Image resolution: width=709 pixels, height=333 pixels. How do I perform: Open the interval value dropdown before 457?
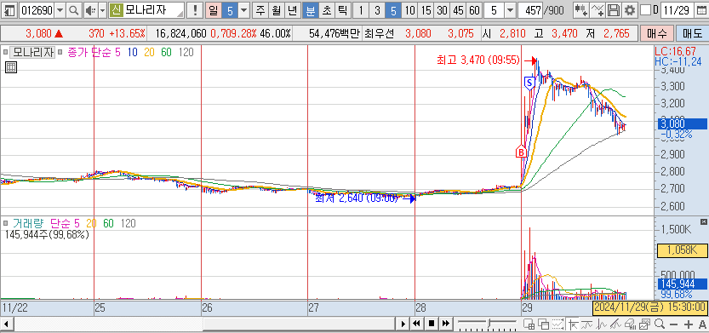[511, 10]
